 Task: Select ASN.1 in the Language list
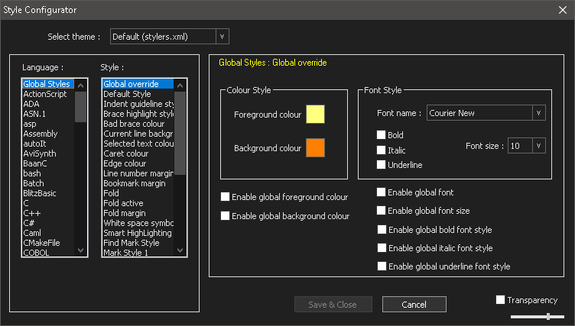[x=48, y=114]
